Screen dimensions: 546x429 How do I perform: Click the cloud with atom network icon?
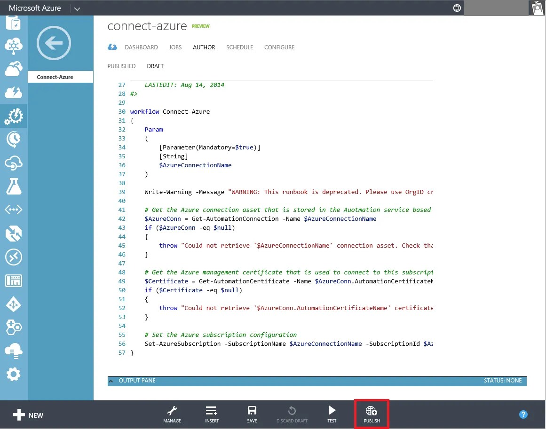(14, 46)
